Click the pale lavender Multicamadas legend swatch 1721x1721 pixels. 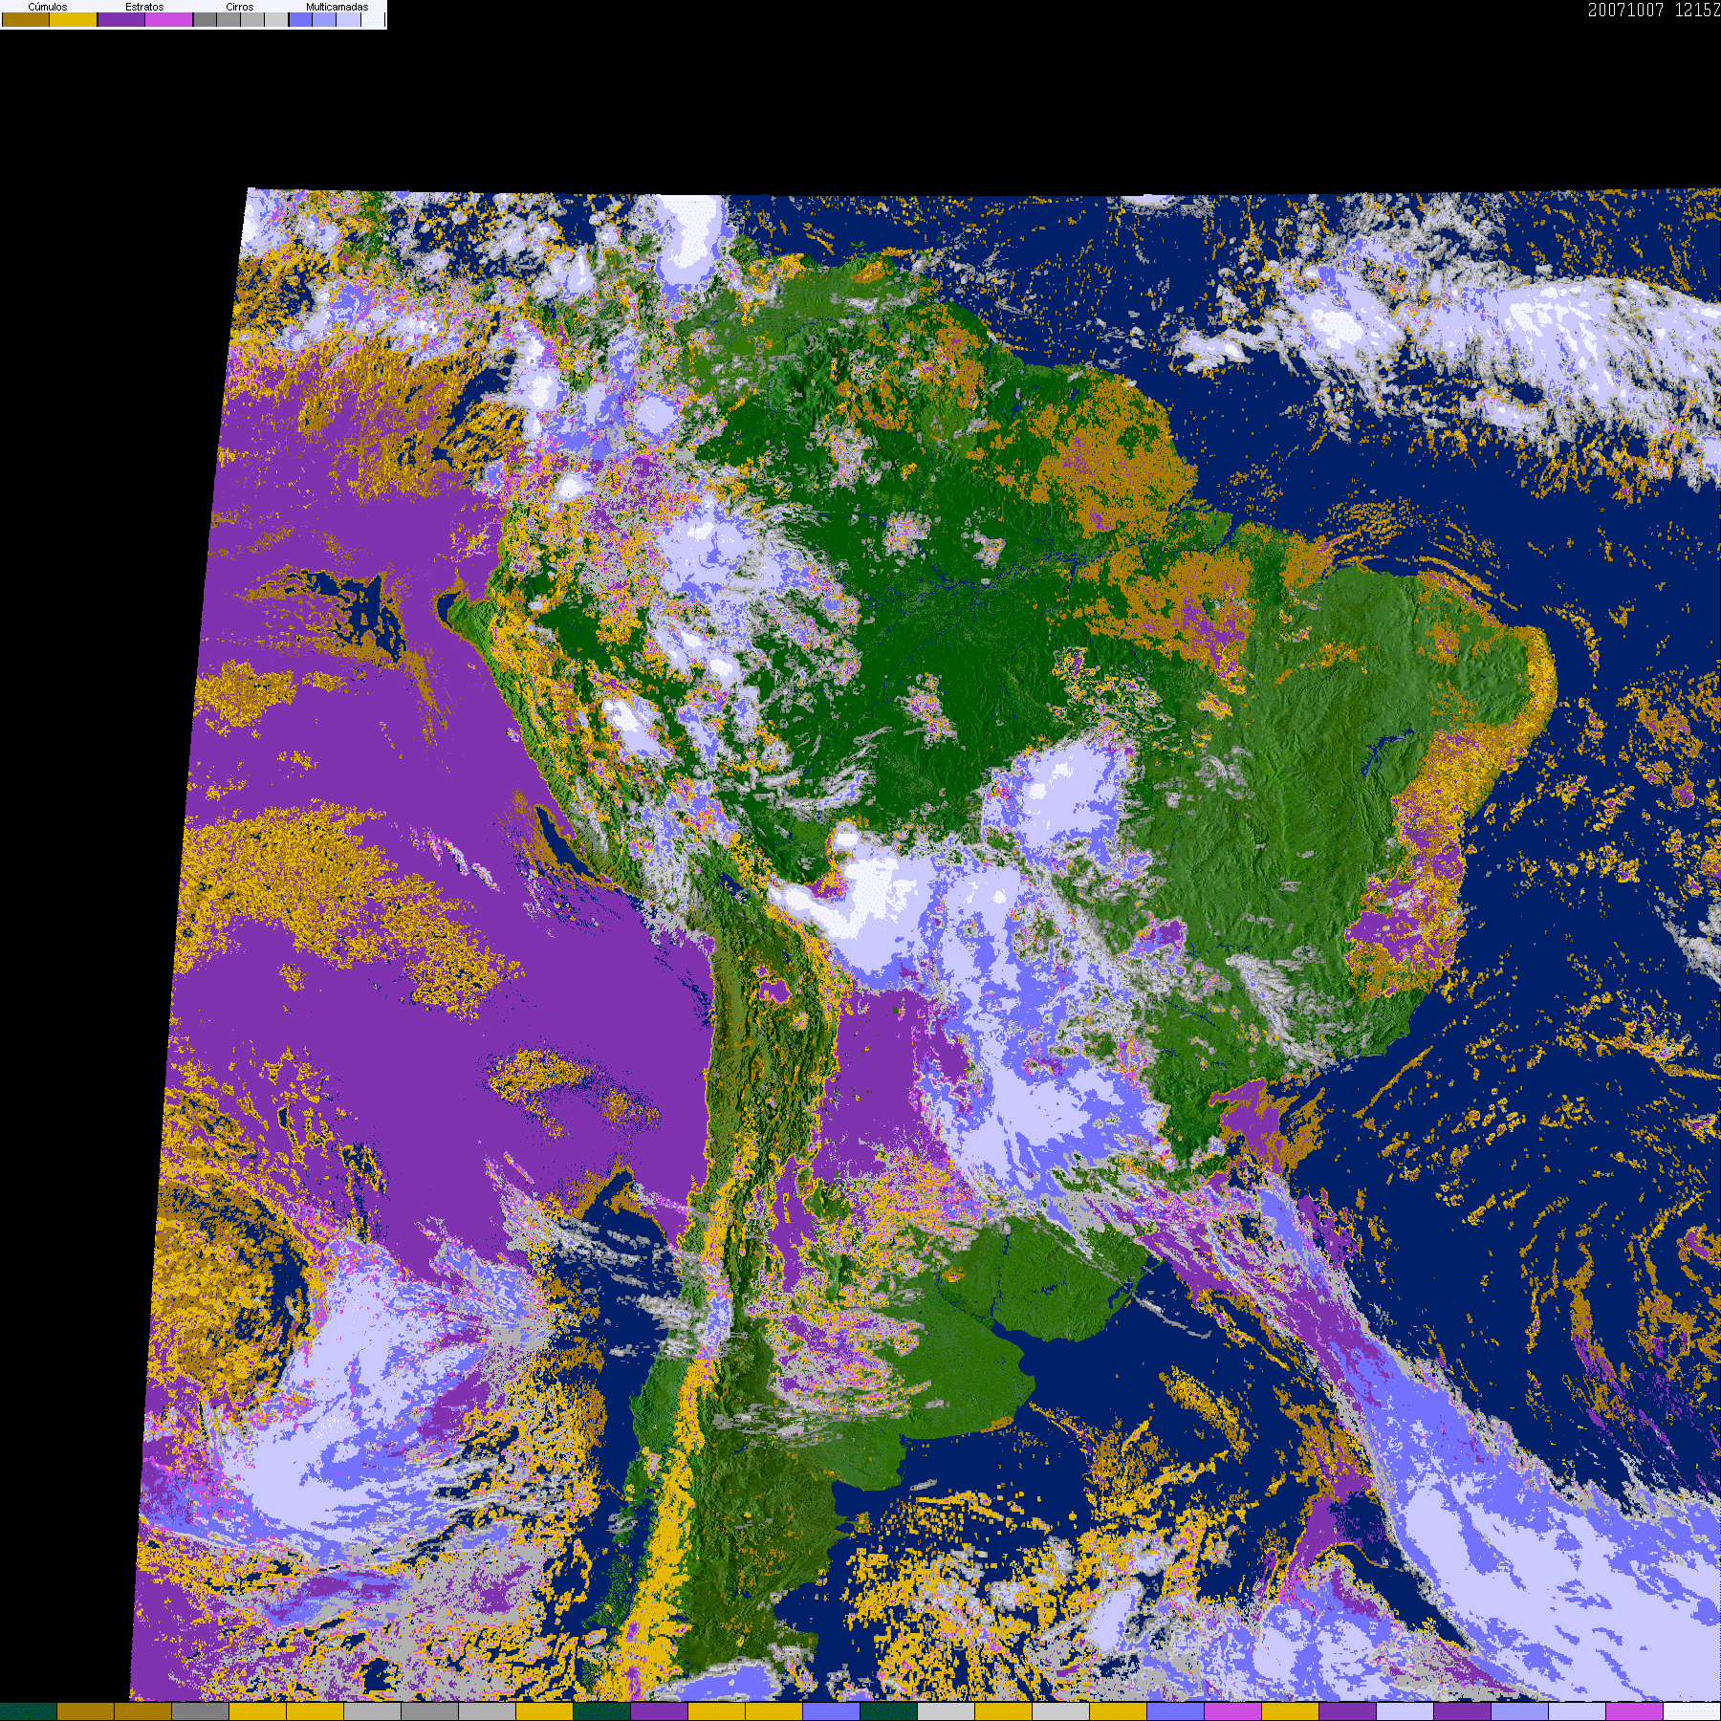point(348,19)
